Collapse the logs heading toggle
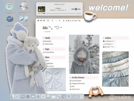The height and width of the screenshot is (101, 134). click(x=44, y=49)
